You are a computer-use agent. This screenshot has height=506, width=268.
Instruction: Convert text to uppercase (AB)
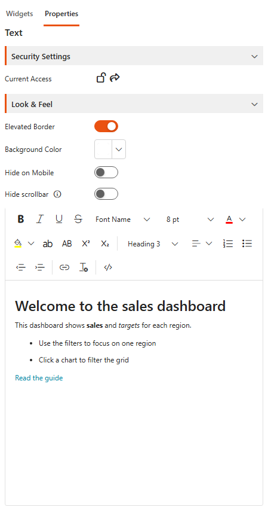coord(67,243)
